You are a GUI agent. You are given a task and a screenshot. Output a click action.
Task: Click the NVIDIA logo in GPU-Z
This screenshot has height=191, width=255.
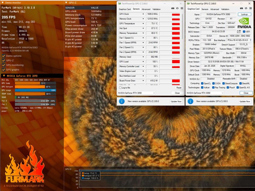tap(244, 23)
